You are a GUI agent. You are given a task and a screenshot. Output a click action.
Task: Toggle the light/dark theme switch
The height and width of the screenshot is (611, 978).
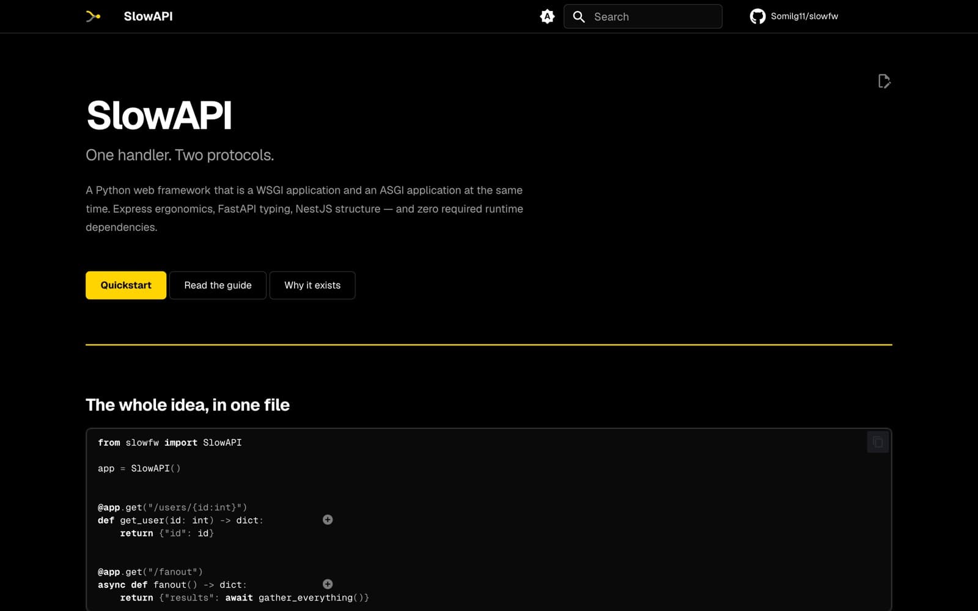tap(547, 16)
